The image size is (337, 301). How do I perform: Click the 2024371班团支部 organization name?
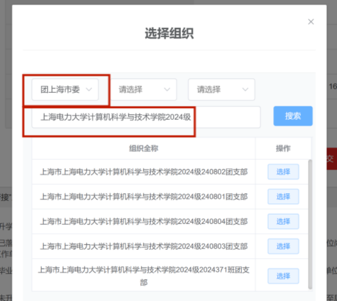144,276
